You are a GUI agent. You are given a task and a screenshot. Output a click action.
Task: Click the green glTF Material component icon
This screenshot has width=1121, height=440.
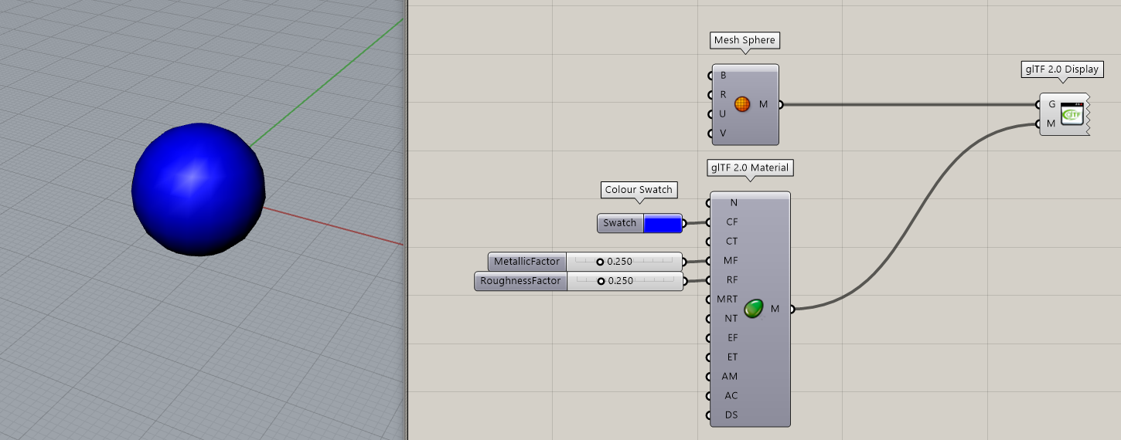(x=753, y=309)
